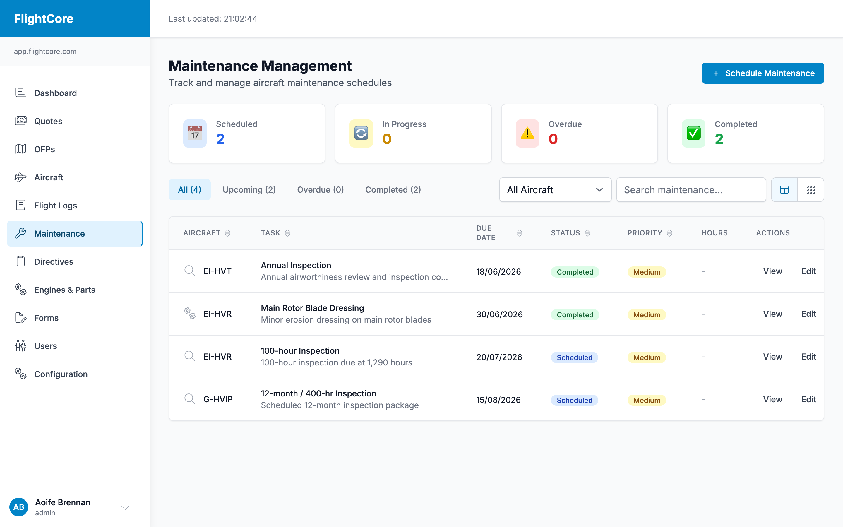Go to Forms page
The image size is (843, 527).
coord(75,318)
